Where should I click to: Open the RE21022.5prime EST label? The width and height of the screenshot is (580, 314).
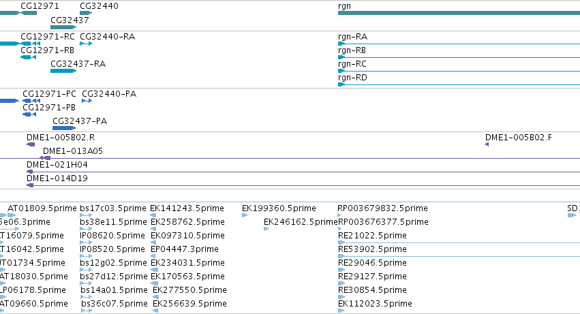point(372,236)
